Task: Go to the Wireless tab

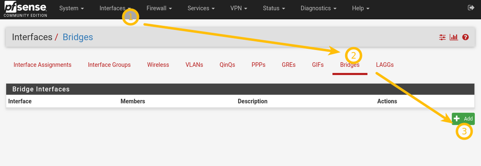Action: coord(158,65)
